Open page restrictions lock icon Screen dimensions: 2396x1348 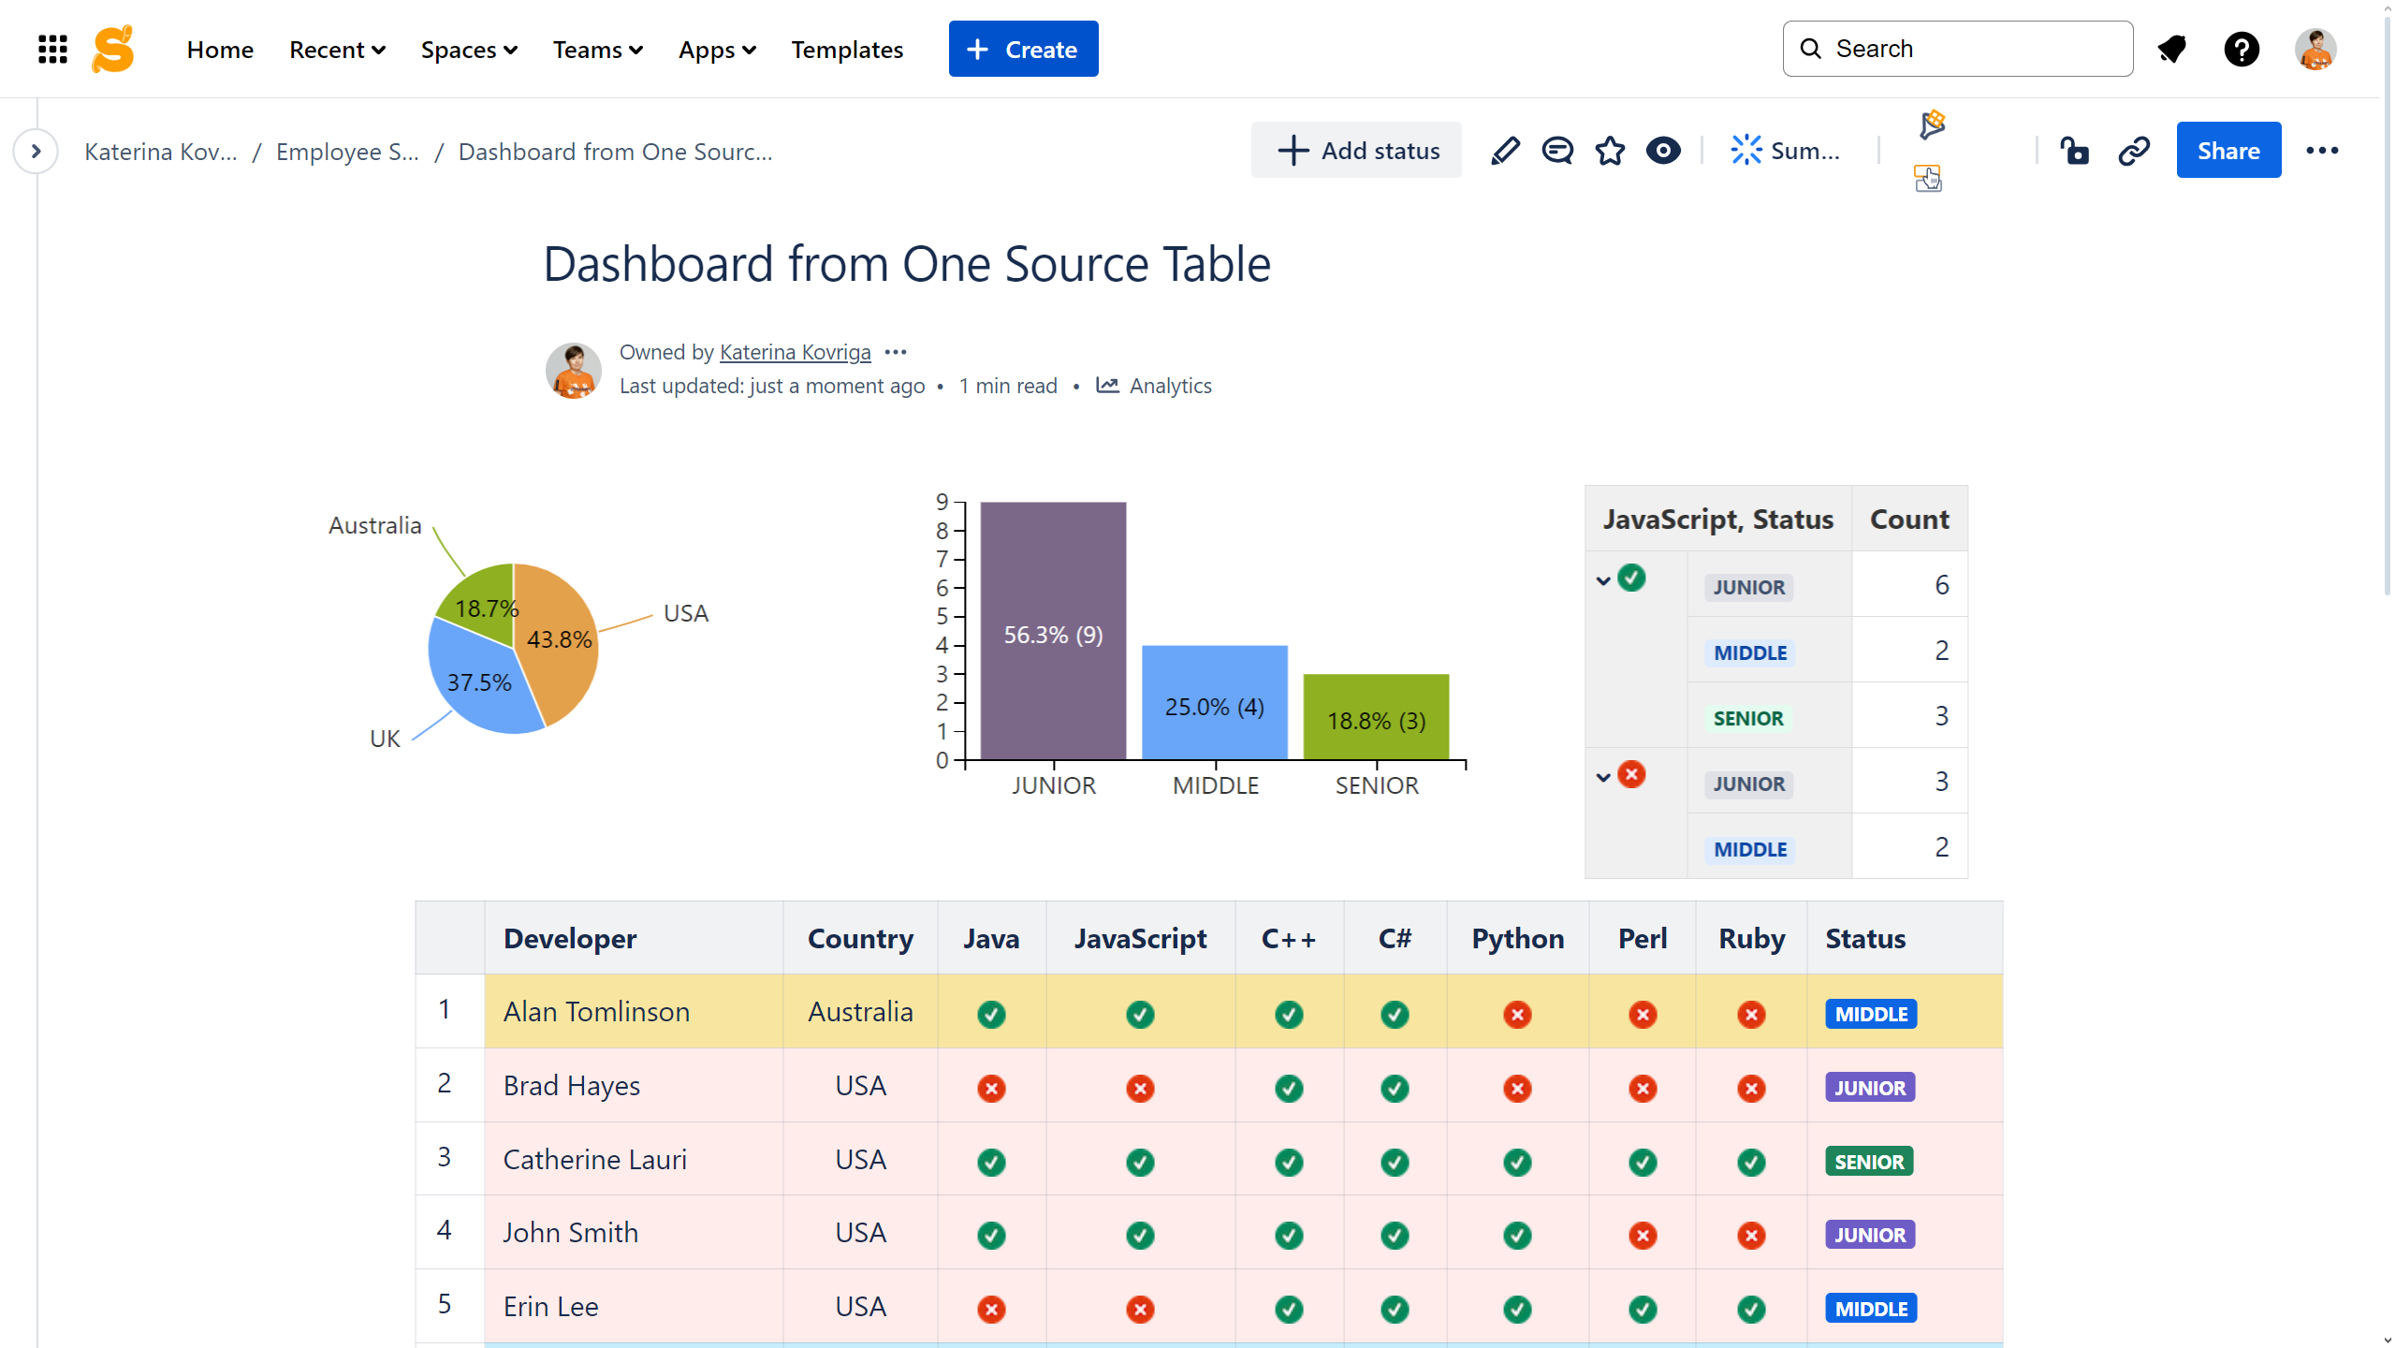click(2074, 151)
